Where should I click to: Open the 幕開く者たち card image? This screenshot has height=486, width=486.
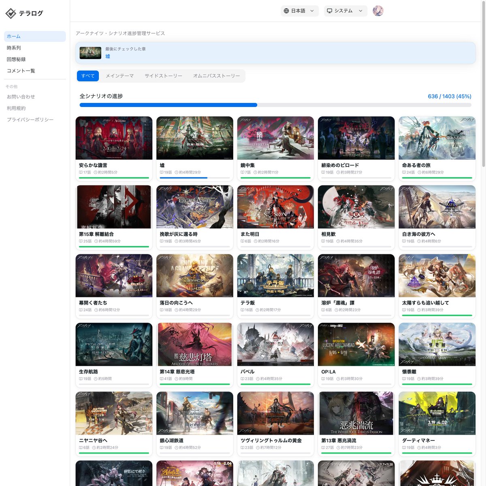[x=114, y=276]
